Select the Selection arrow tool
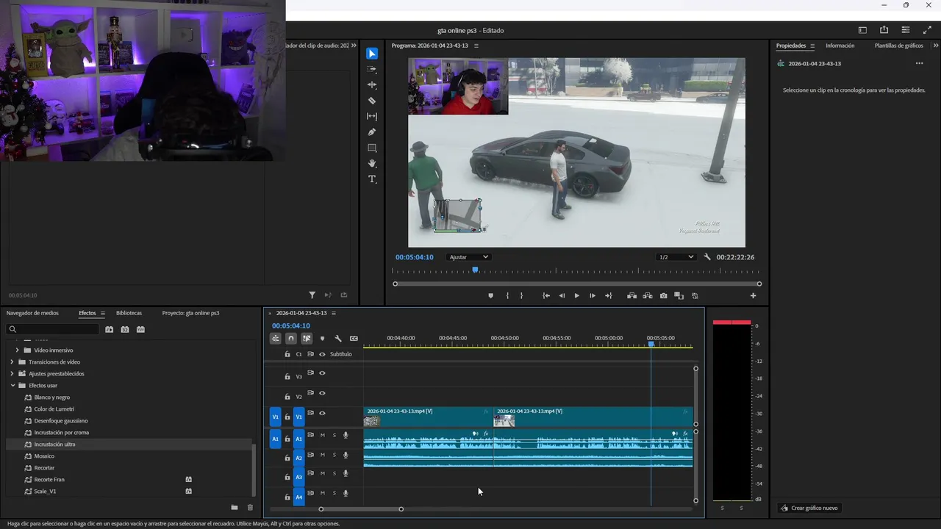The image size is (941, 529). click(x=372, y=54)
